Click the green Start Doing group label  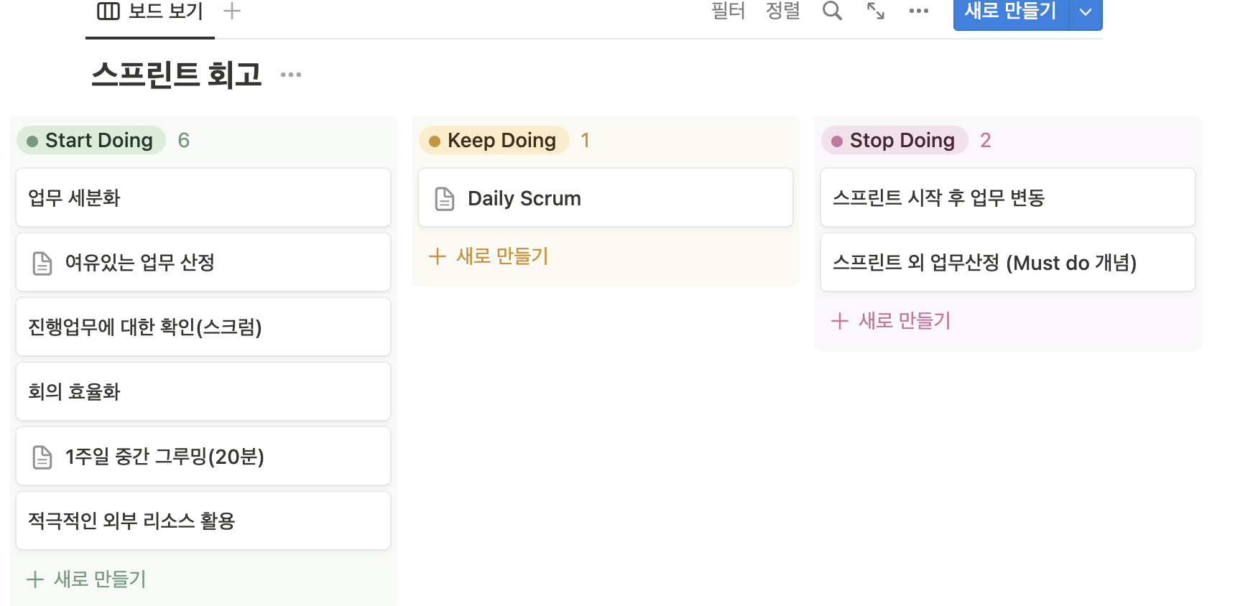(91, 140)
